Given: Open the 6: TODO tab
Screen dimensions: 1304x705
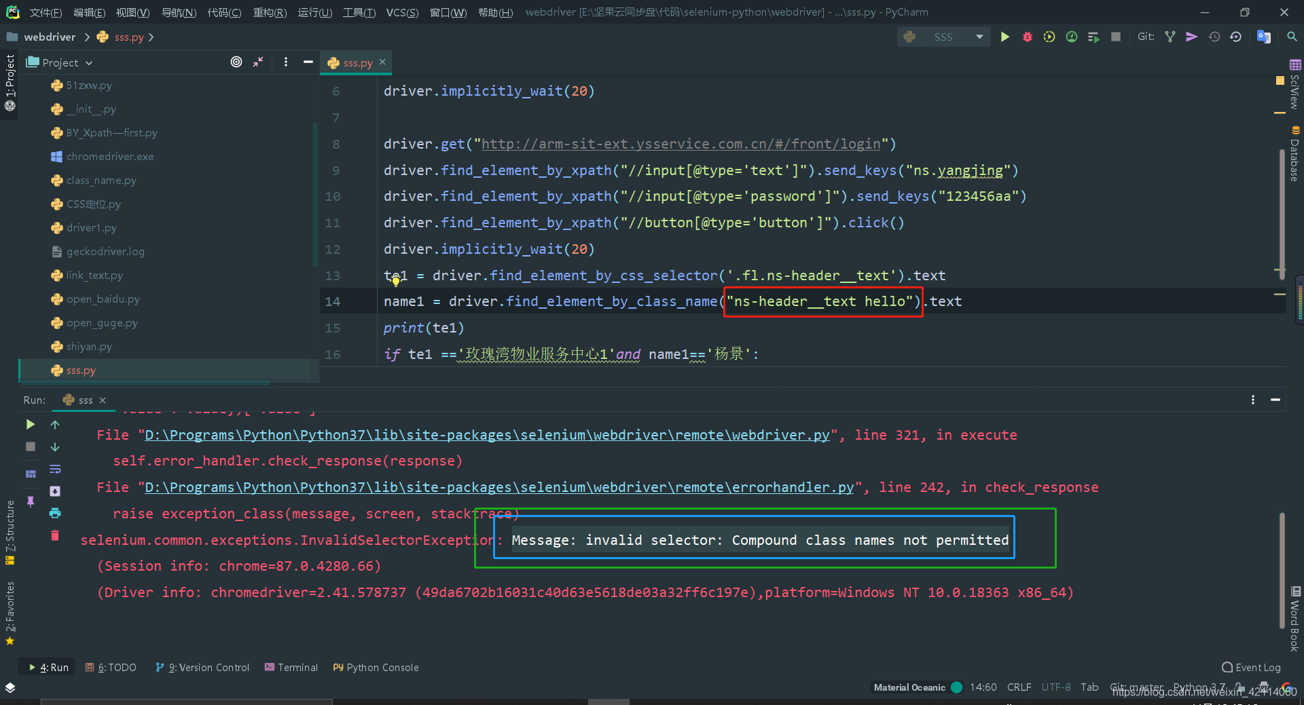Looking at the screenshot, I should [x=111, y=667].
